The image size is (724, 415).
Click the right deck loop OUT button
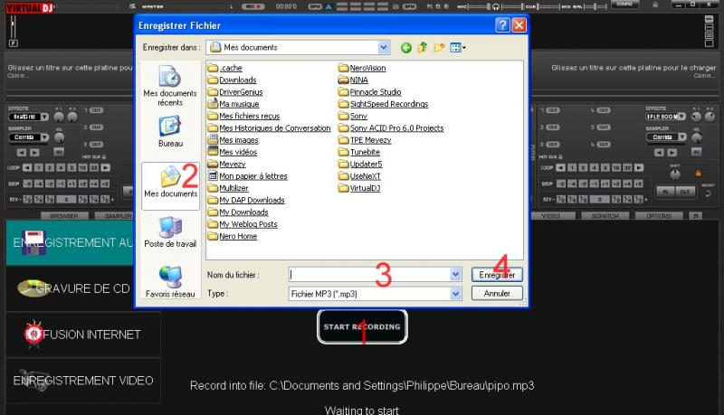[685, 192]
